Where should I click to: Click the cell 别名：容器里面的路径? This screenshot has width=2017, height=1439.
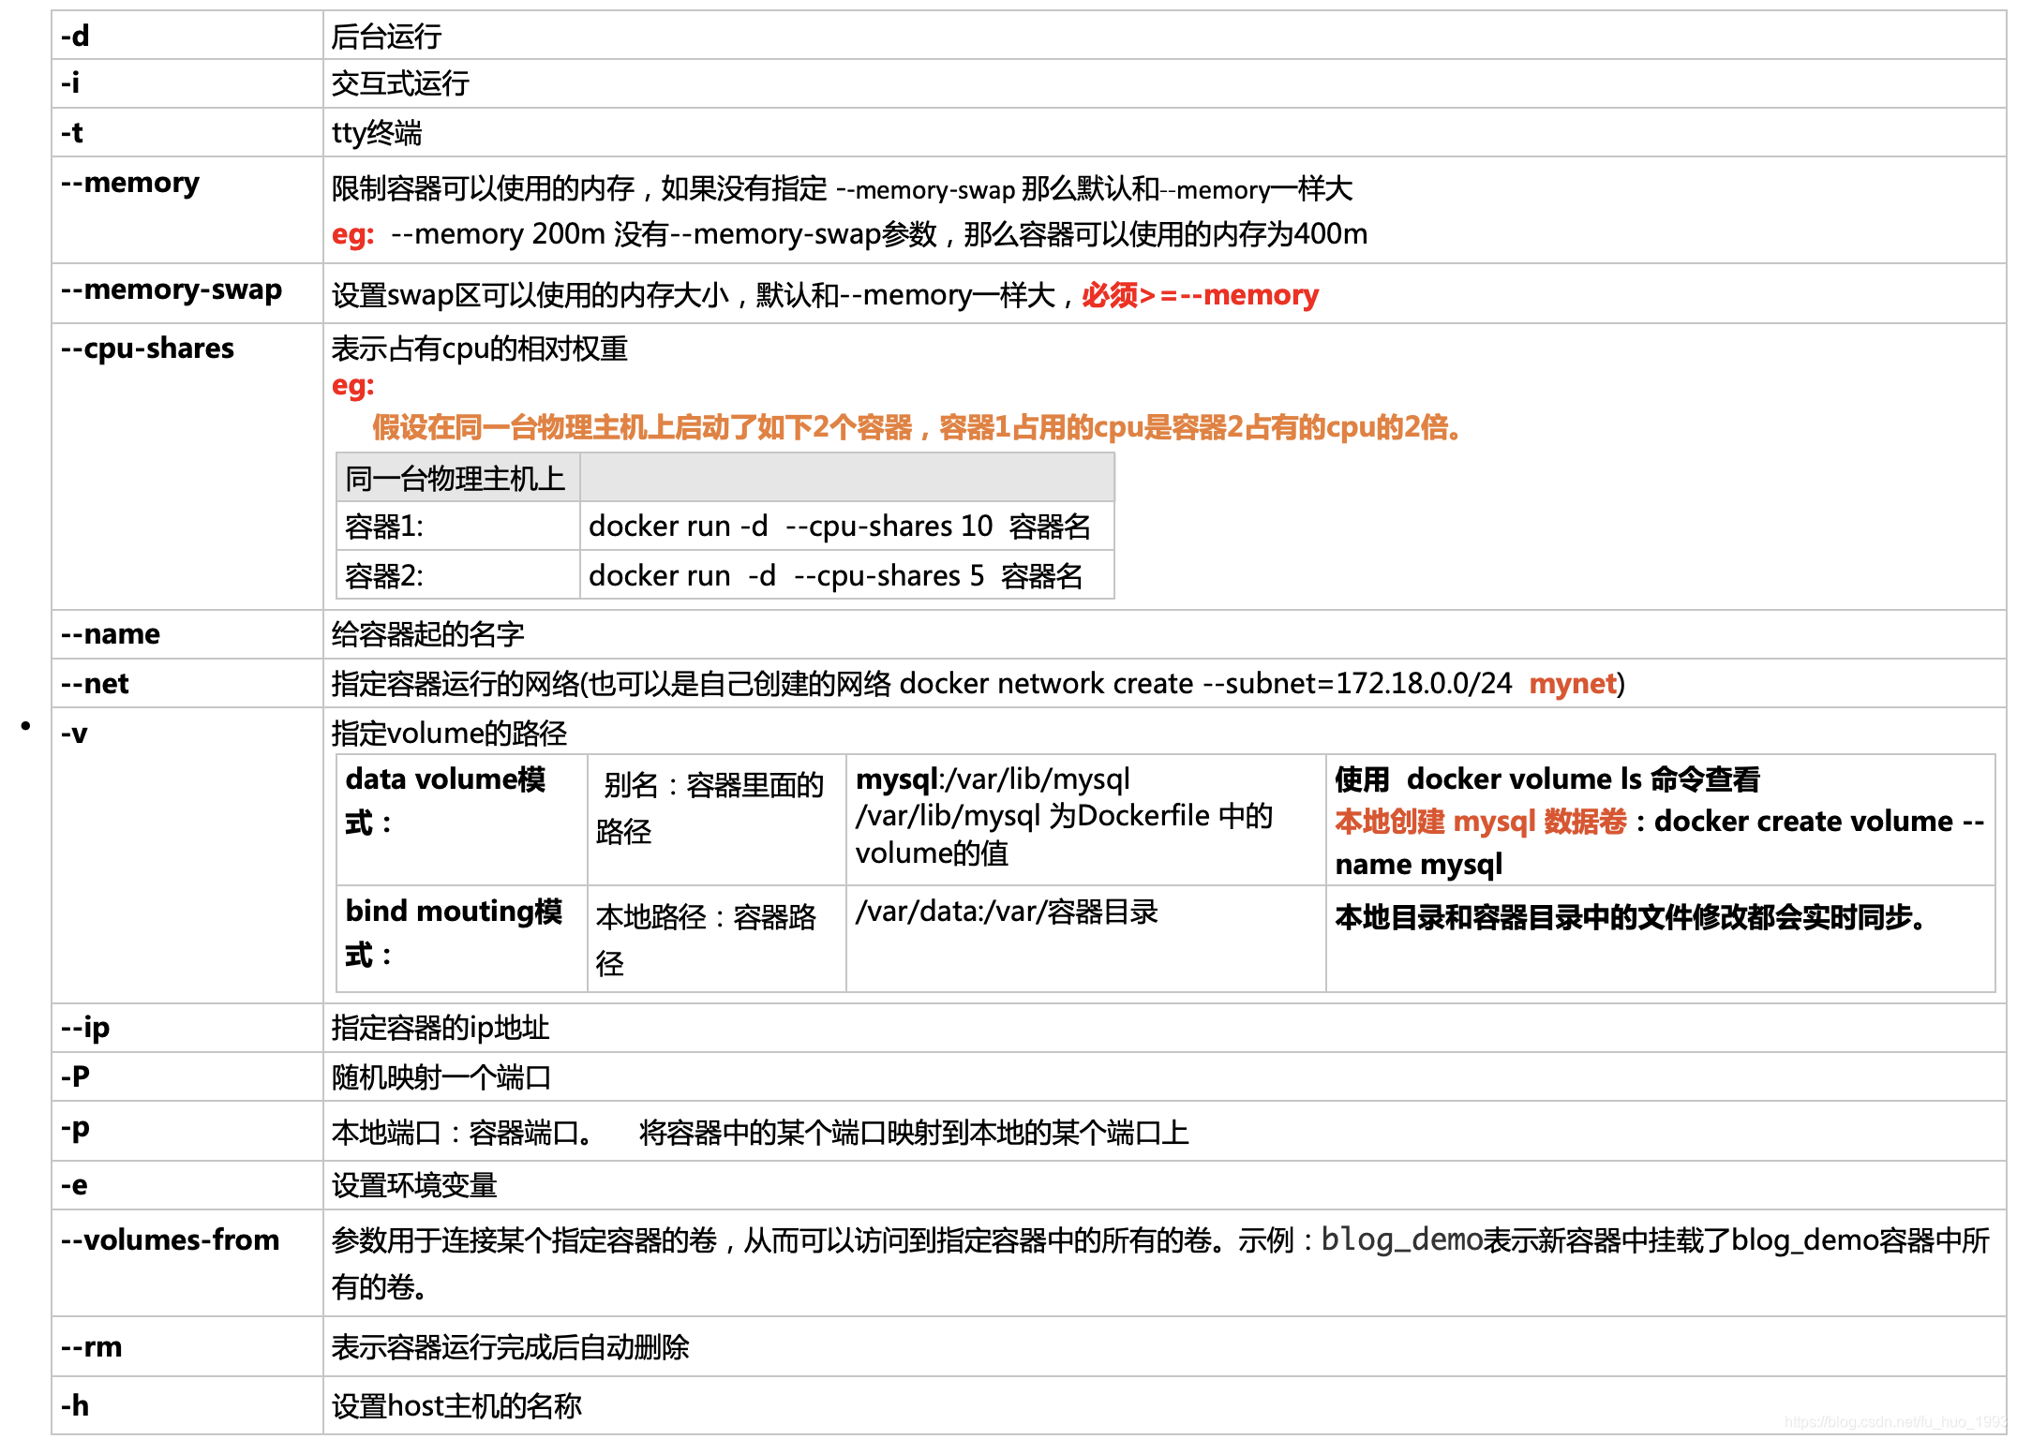(717, 820)
